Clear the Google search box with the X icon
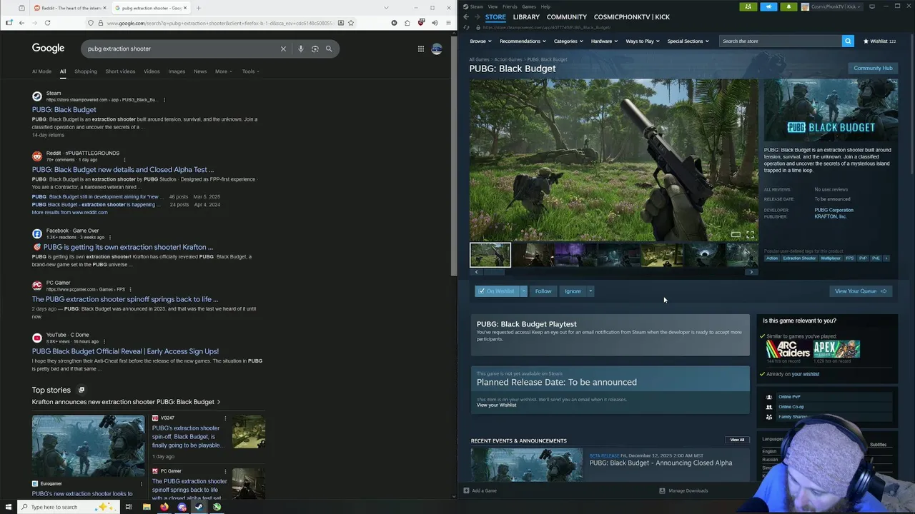The width and height of the screenshot is (915, 514). pos(283,49)
